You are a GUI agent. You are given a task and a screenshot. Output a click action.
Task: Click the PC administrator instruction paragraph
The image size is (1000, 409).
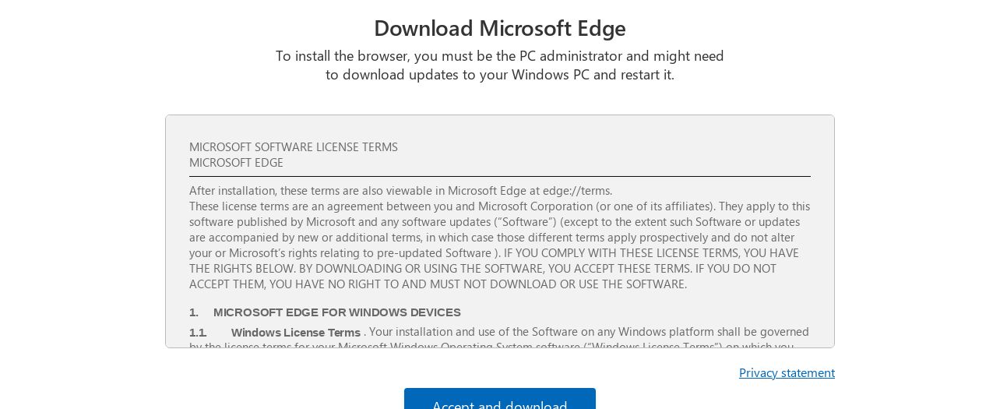pos(500,65)
